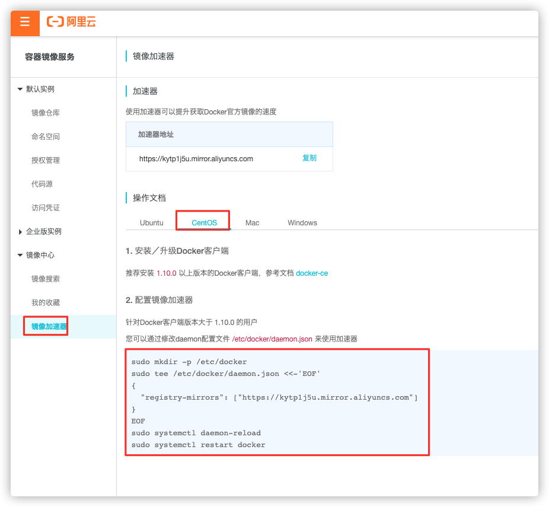Switch to the Mac tab

tap(253, 223)
